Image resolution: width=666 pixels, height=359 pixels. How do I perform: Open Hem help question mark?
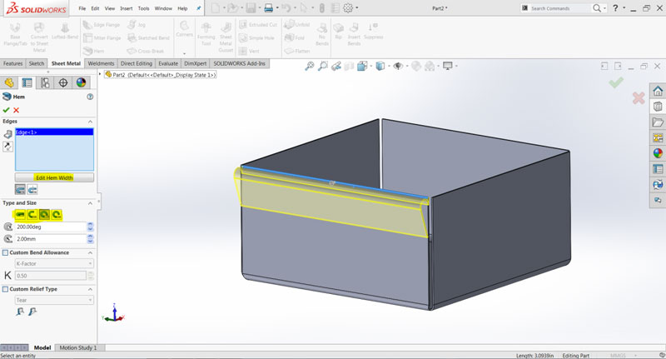(90, 97)
